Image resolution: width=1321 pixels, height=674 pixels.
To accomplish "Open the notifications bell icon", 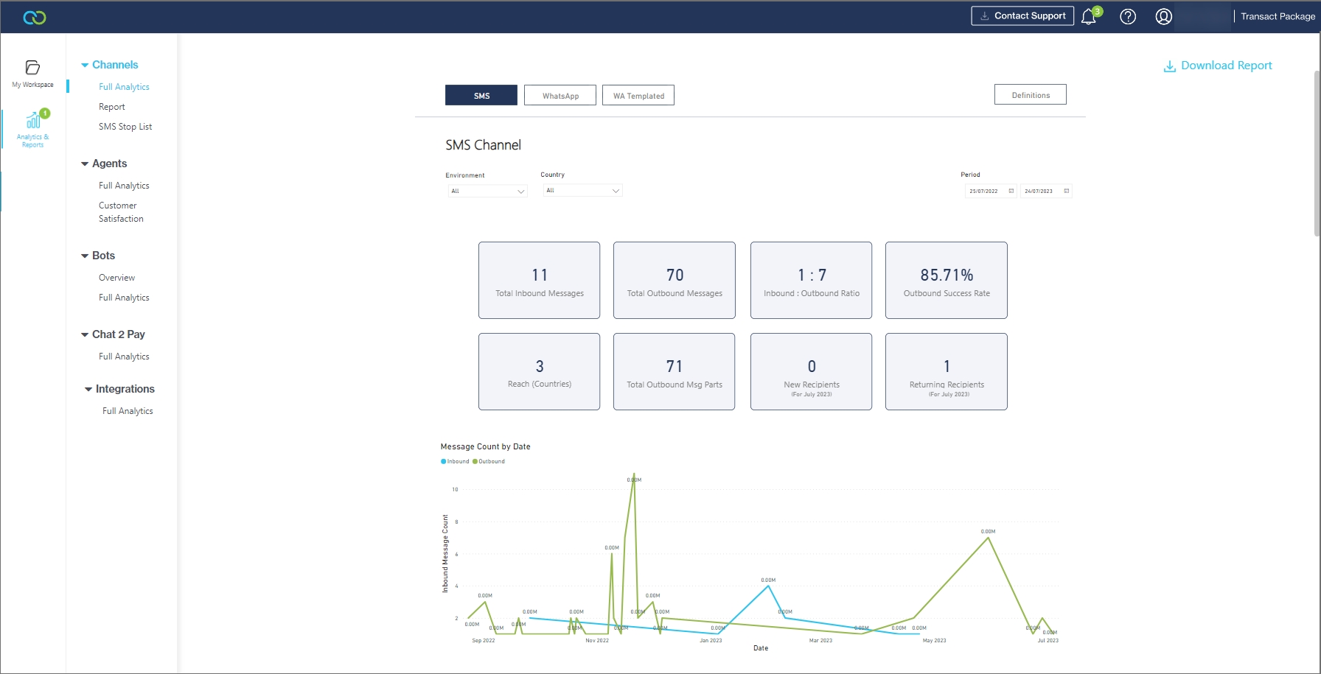I will (1089, 17).
